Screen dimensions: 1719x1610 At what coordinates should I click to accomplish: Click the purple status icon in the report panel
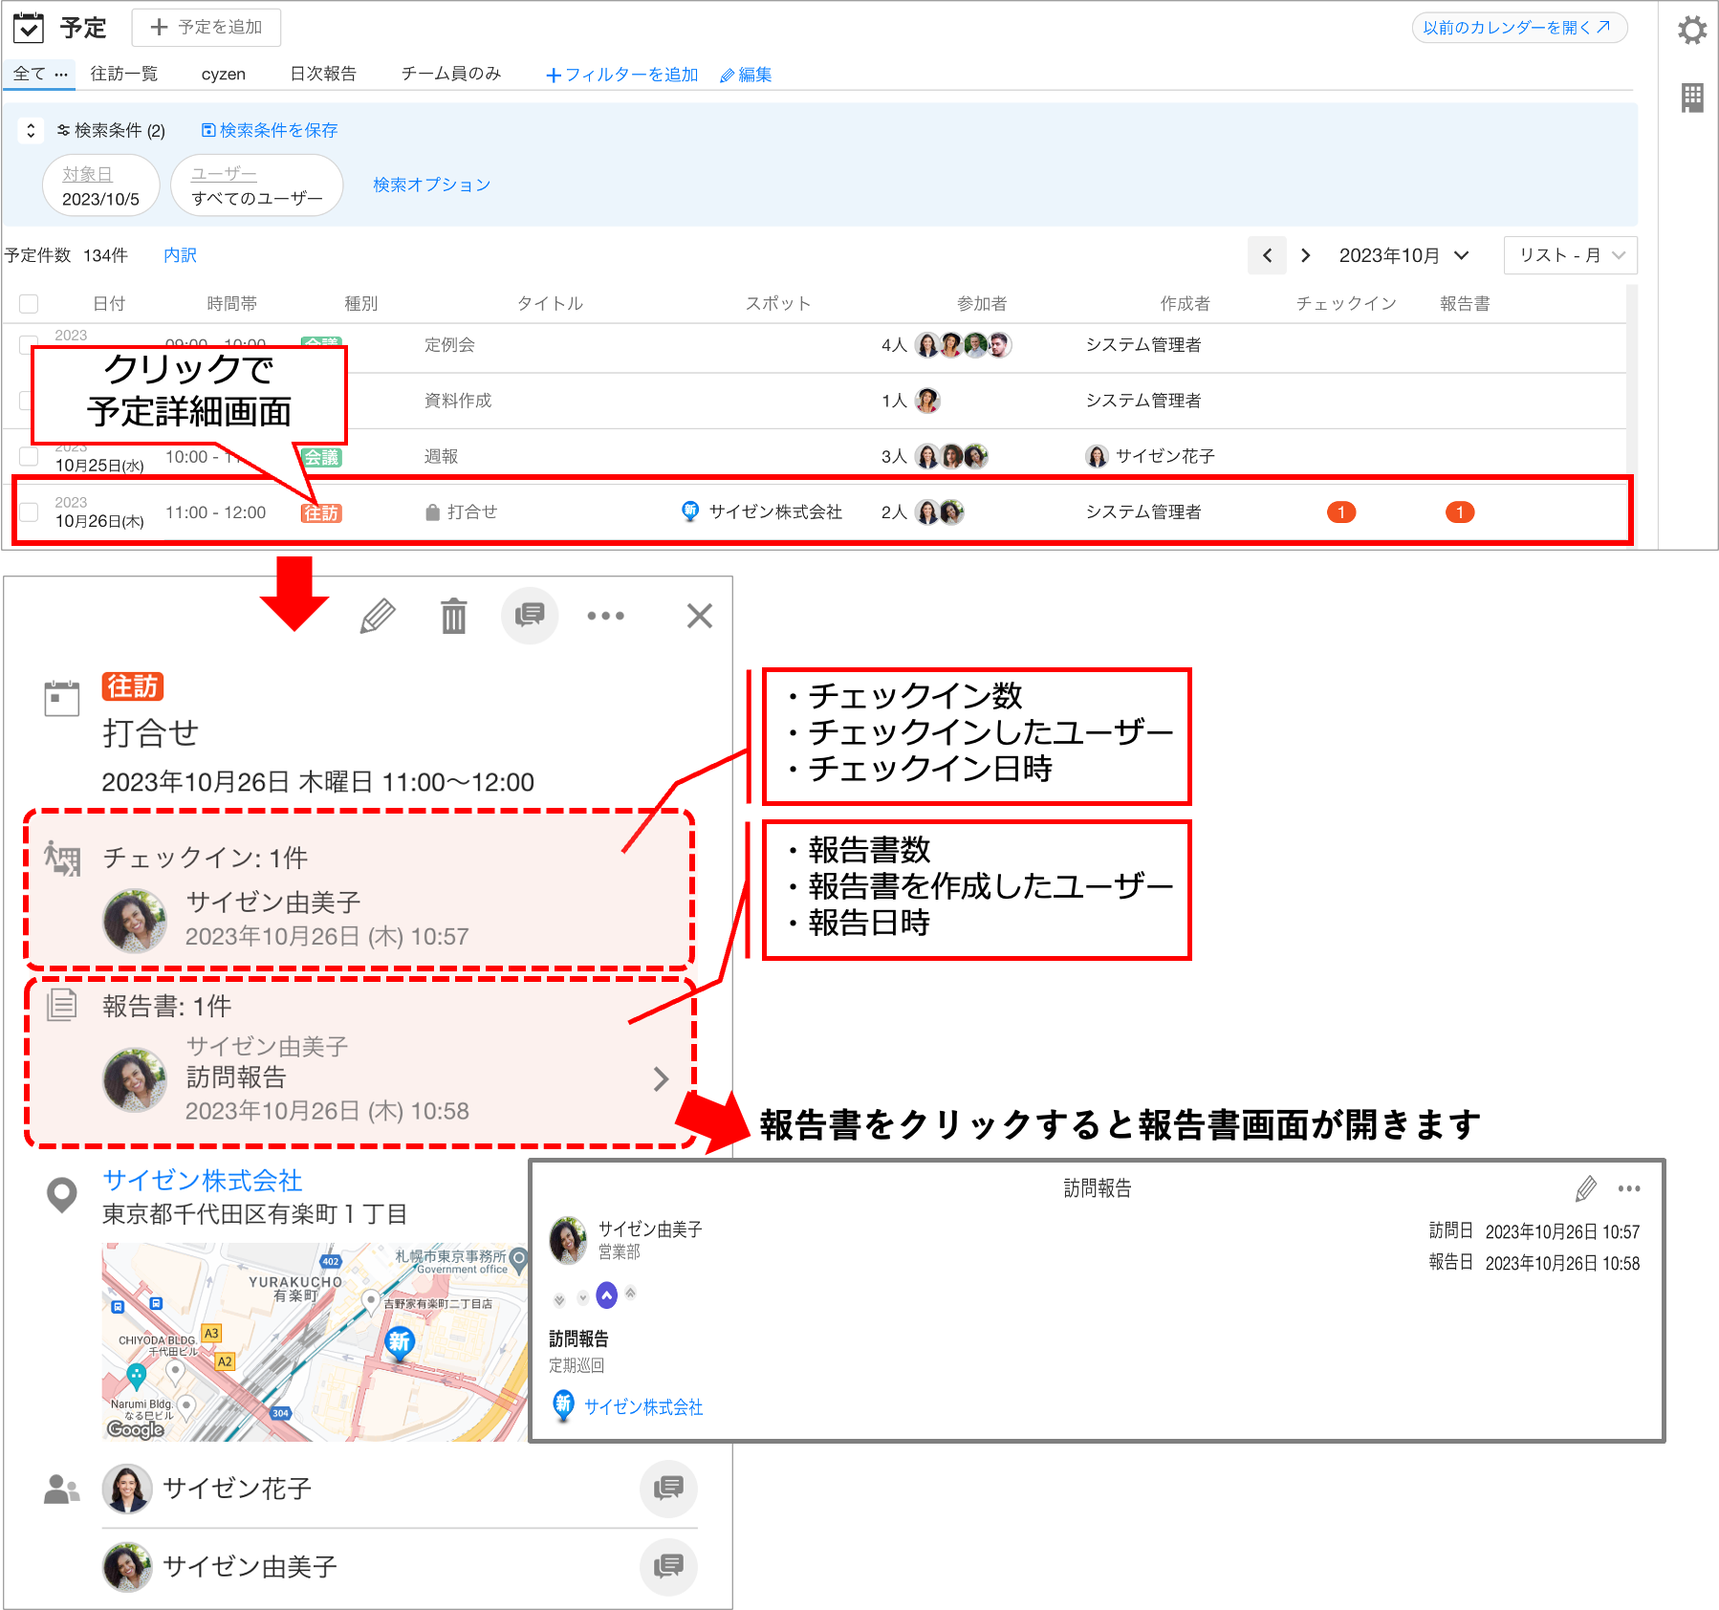606,1295
